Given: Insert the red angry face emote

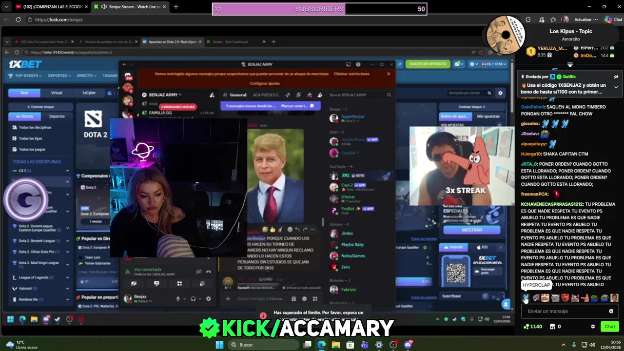Looking at the screenshot, I should 565,297.
